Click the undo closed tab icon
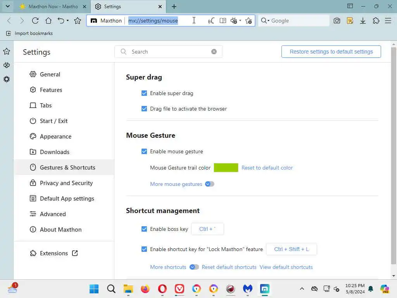 click(x=61, y=21)
